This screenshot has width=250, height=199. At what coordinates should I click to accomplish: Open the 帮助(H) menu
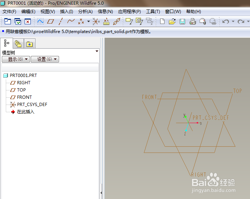pyautogui.click(x=193, y=12)
